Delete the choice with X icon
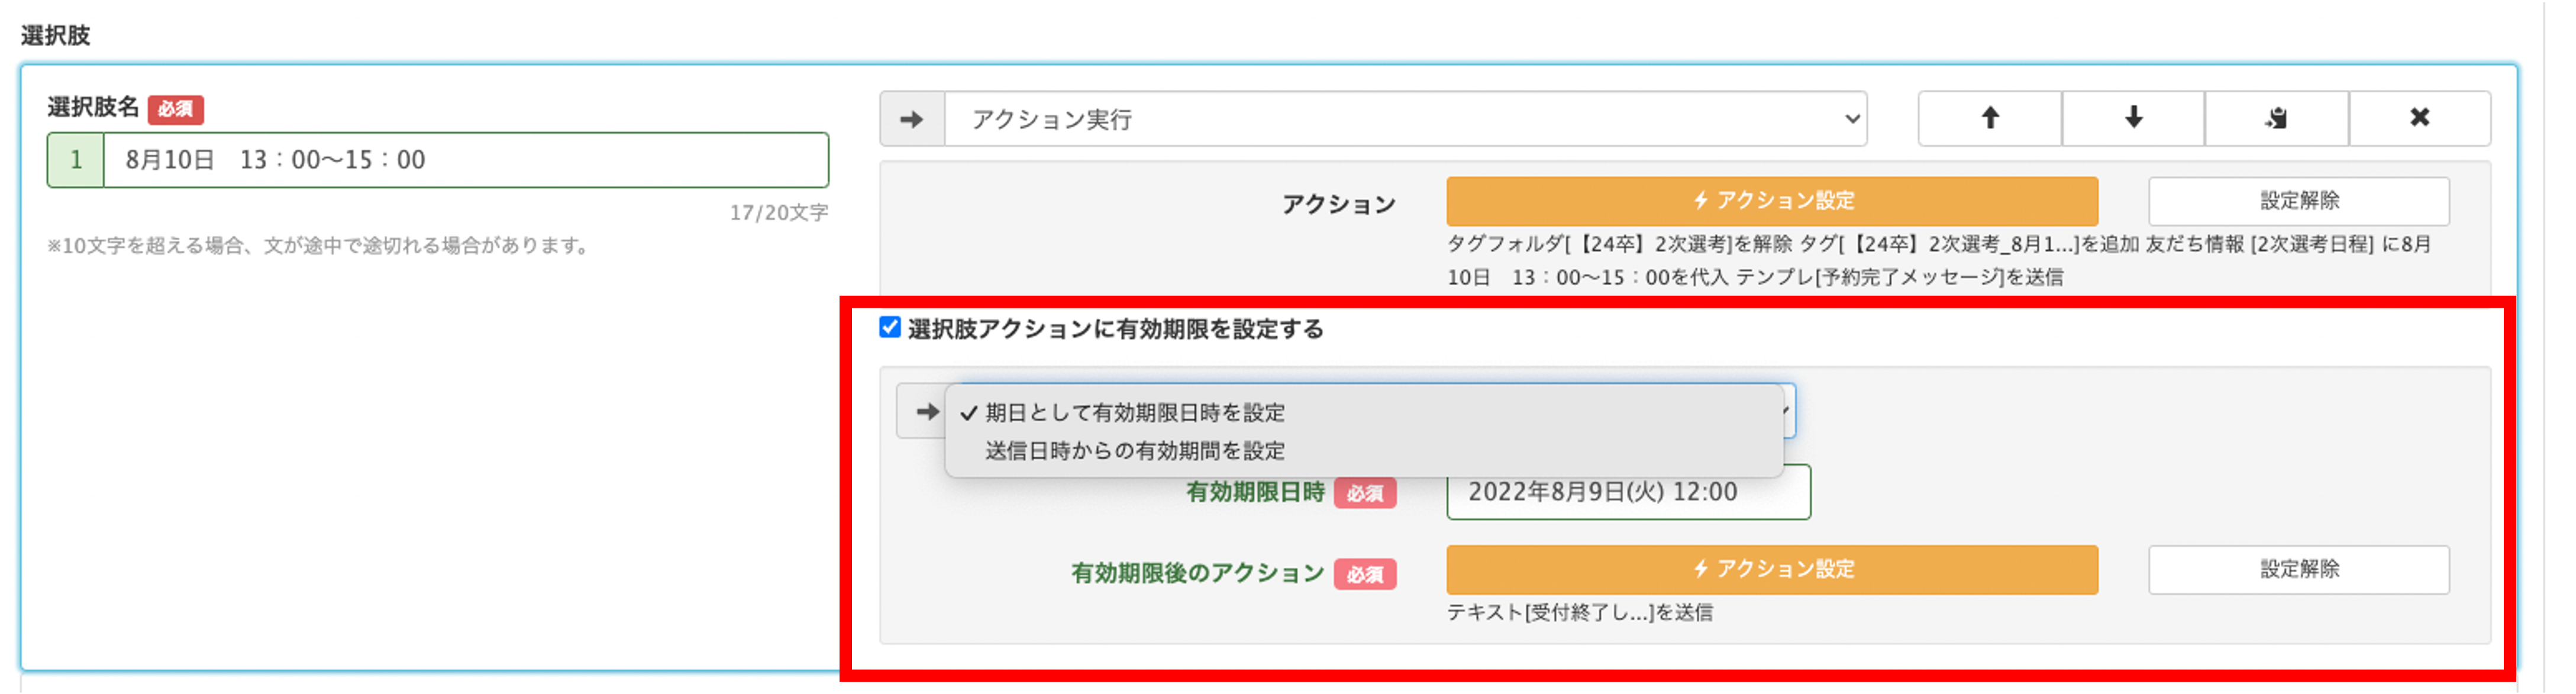The height and width of the screenshot is (694, 2576). coord(2419,118)
